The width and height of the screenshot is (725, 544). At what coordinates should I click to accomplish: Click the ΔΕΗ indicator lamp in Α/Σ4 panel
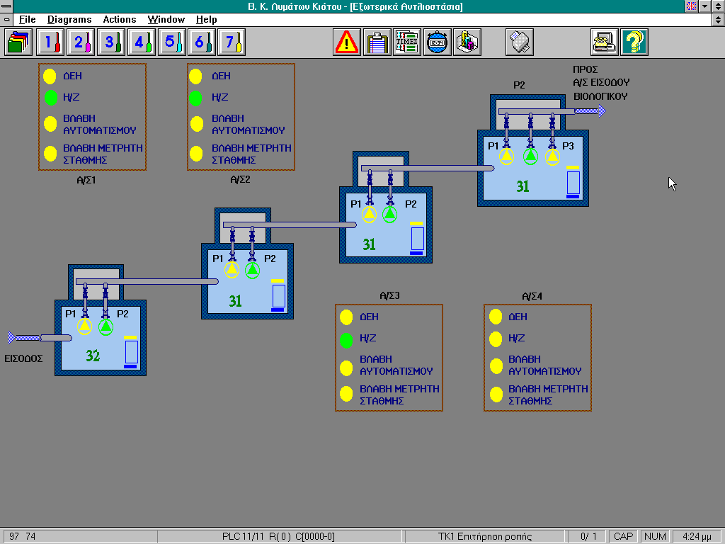[496, 317]
